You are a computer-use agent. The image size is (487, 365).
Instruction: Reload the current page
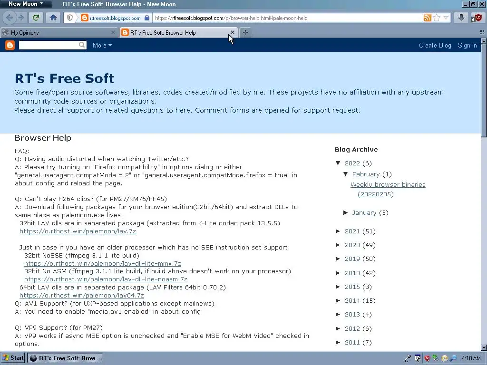pyautogui.click(x=36, y=18)
